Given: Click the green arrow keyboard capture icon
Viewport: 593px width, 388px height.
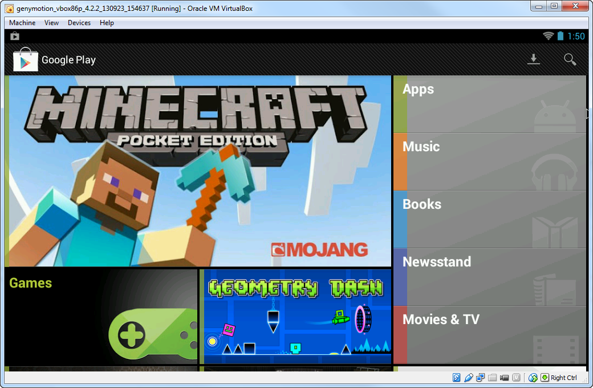Looking at the screenshot, I should [545, 377].
